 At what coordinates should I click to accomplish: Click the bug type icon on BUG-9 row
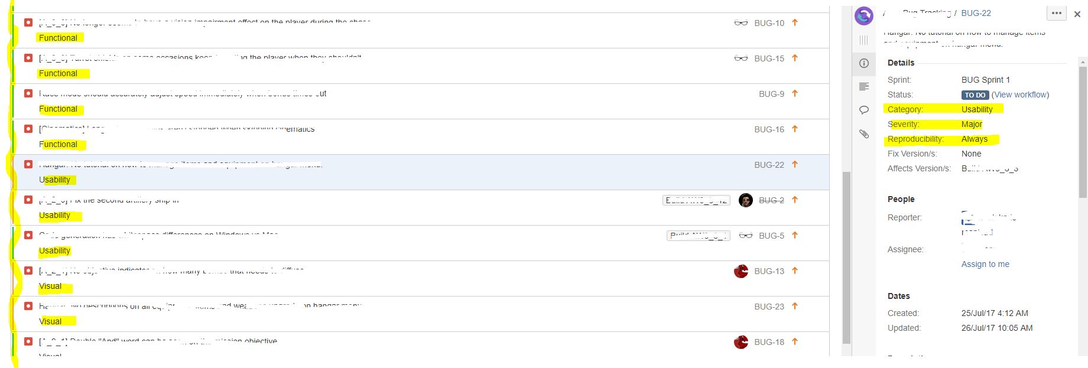pos(28,93)
